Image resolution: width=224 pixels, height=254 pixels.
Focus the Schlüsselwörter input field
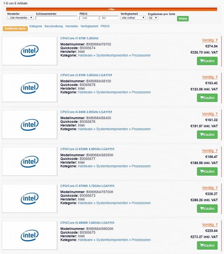click(x=56, y=18)
